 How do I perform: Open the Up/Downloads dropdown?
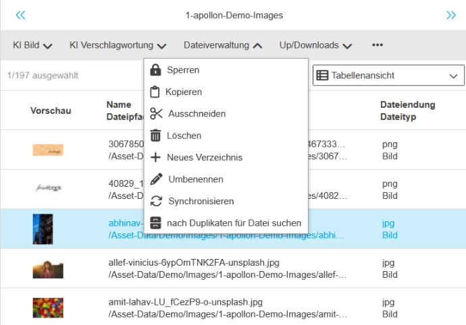click(315, 45)
